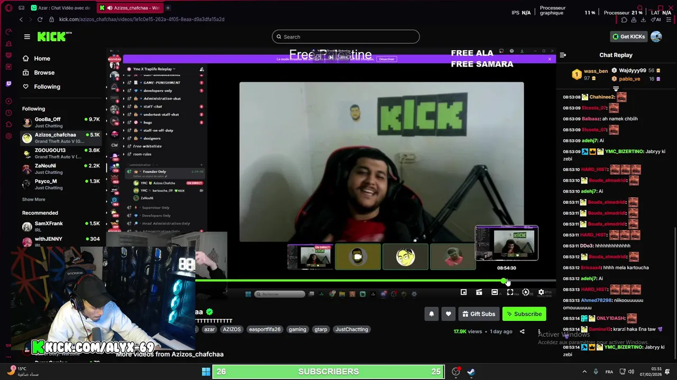Enter fullscreen on video player

click(x=510, y=292)
